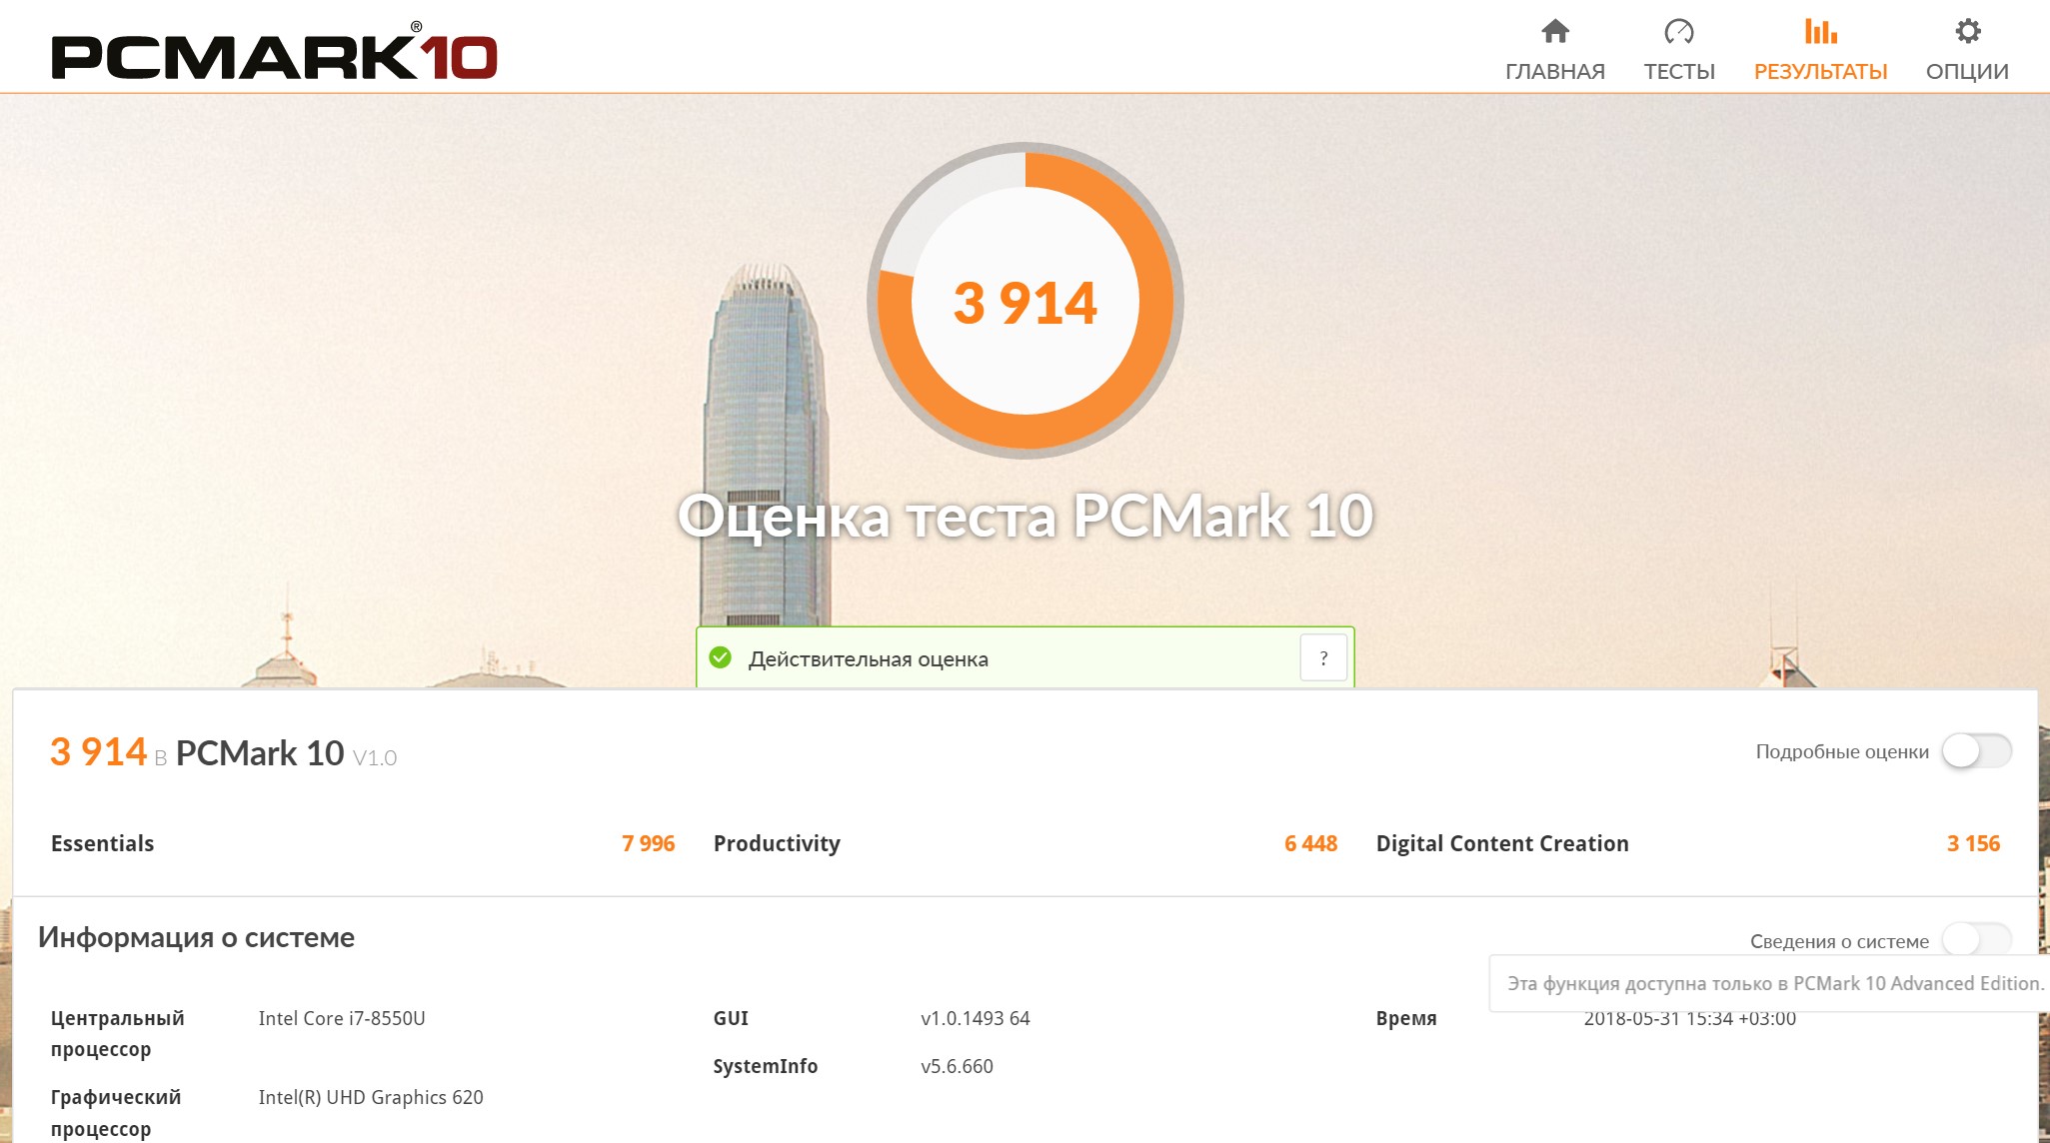This screenshot has height=1143, width=2050.
Task: Select the РЕЗУЛЬТАТЫ bar chart icon
Action: pyautogui.click(x=1820, y=32)
